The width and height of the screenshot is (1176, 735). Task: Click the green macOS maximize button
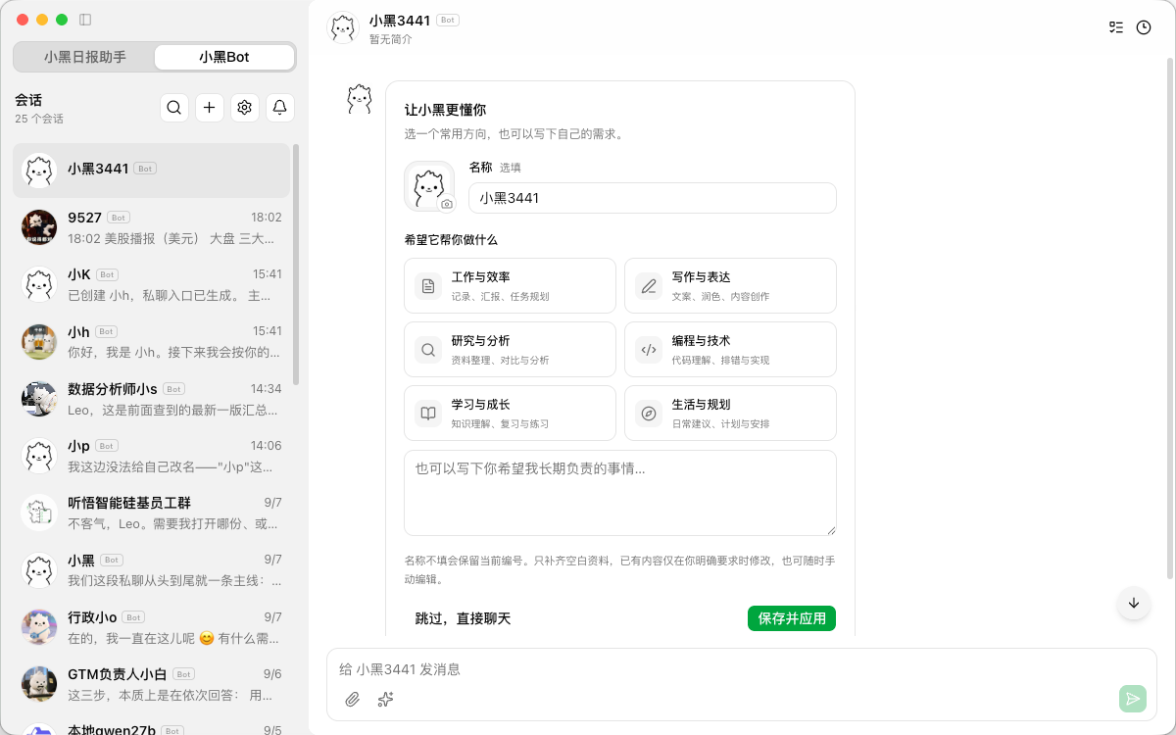coord(62,20)
